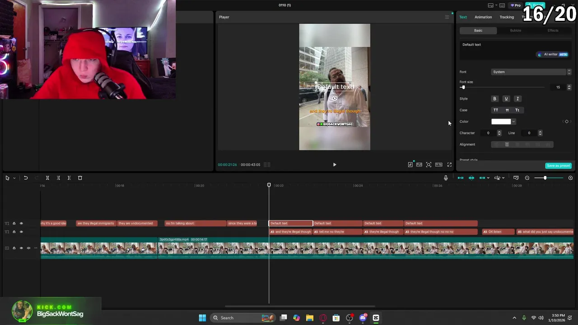Viewport: 578px width, 325px height.
Task: Select the pointer selection tool
Action: click(x=7, y=178)
